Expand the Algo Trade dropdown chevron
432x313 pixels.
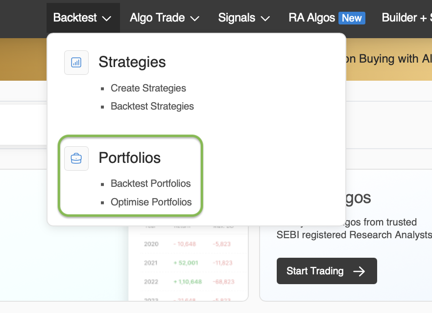tap(194, 19)
